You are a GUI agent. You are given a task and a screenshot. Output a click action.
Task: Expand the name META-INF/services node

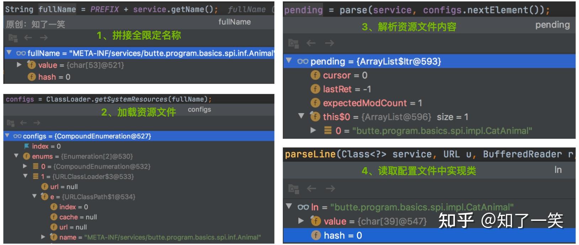43,237
